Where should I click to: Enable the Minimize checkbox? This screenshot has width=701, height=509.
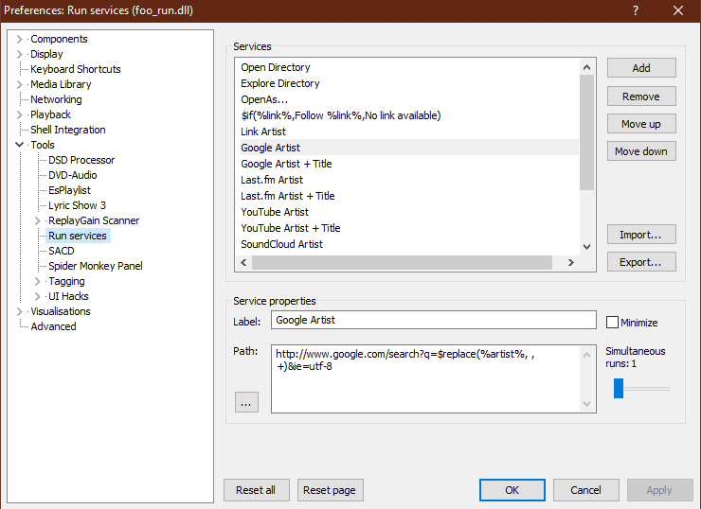[612, 322]
